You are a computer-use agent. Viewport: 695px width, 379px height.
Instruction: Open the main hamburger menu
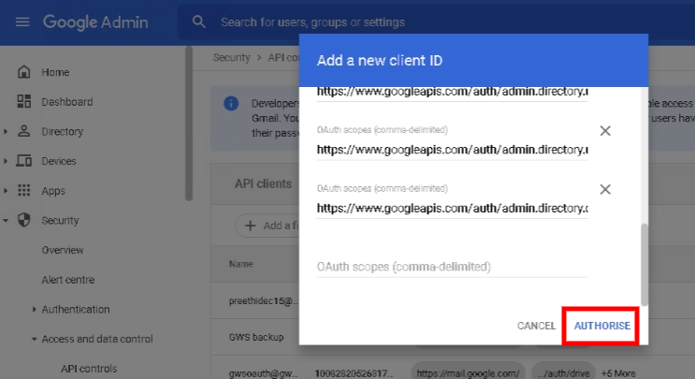[22, 22]
